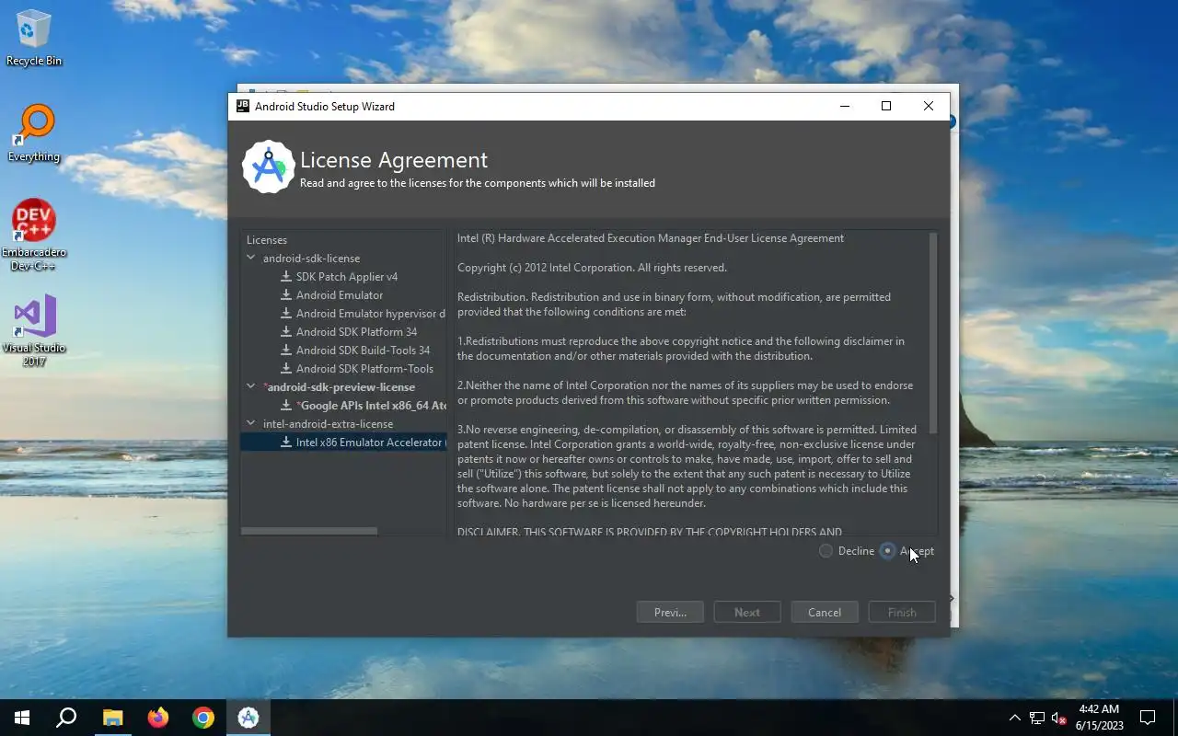Click the network status tray icon

point(1037,718)
